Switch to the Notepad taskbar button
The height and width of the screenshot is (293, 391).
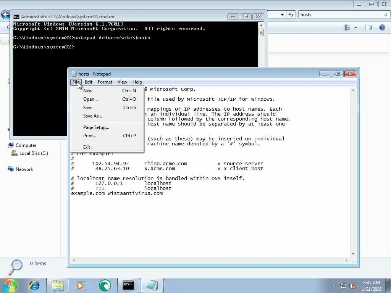152,285
